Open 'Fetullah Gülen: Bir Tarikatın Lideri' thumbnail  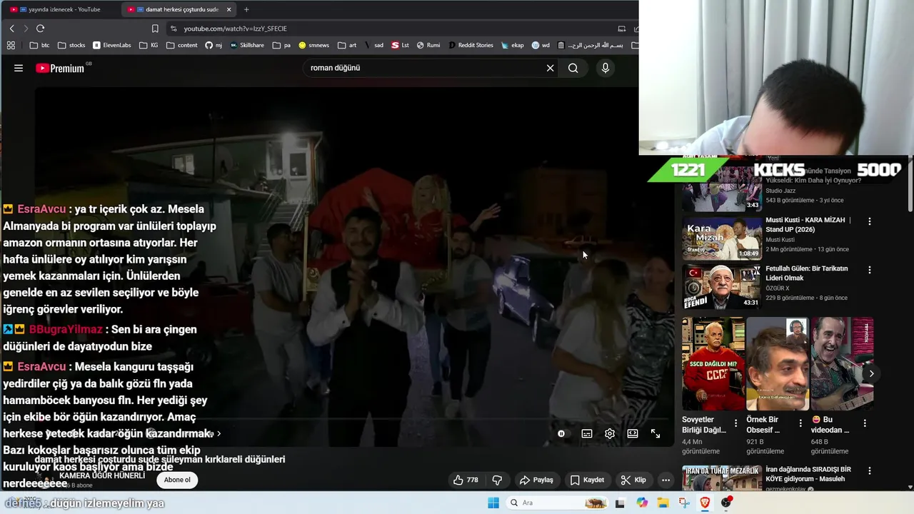722,287
